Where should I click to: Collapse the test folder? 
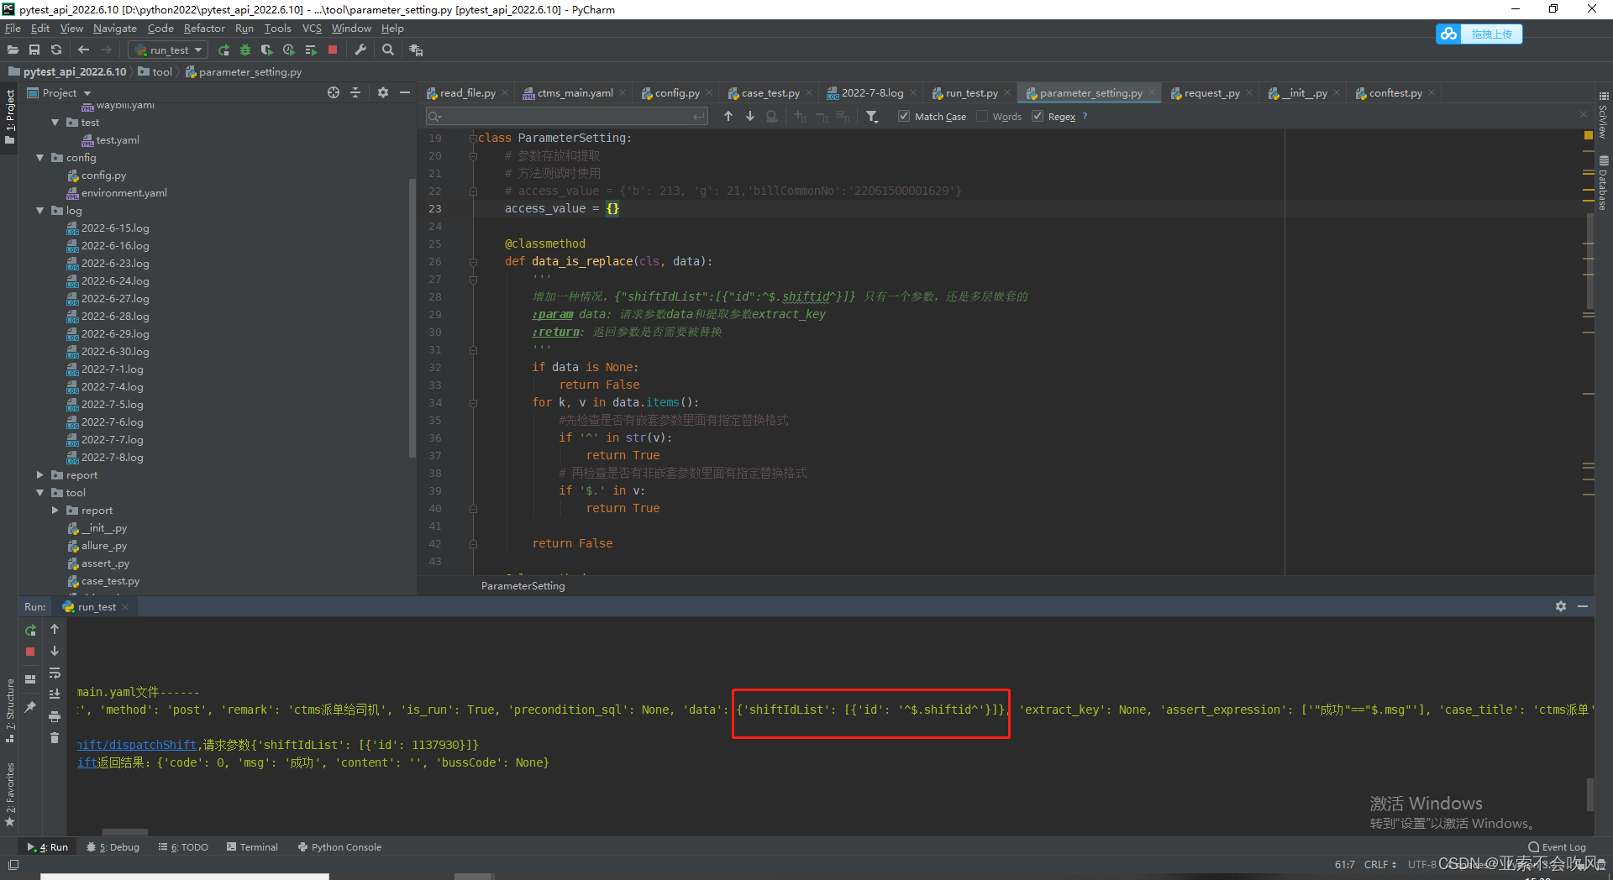point(55,123)
